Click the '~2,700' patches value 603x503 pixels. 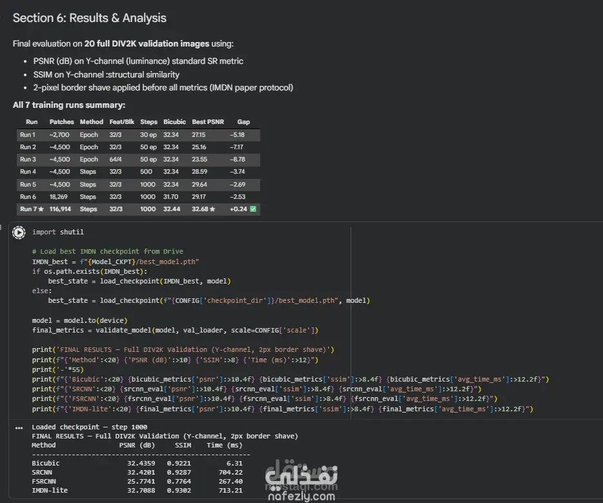(59, 134)
